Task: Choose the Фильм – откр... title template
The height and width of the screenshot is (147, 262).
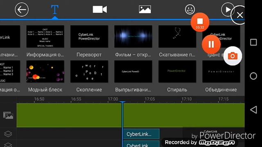Action: click(x=133, y=36)
